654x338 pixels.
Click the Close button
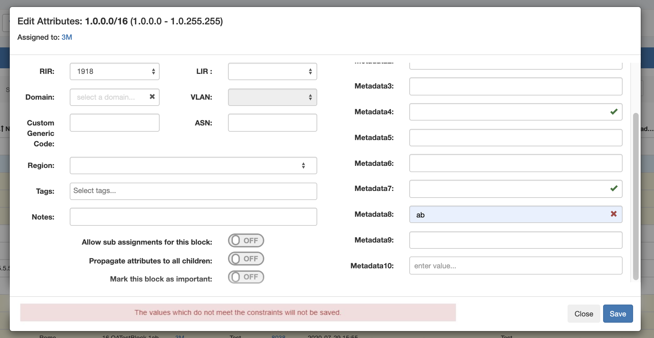[x=584, y=314]
